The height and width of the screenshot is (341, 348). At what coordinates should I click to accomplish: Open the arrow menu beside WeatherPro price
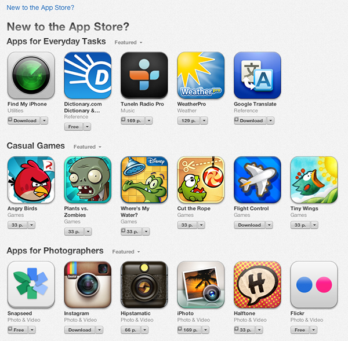pyautogui.click(x=204, y=121)
